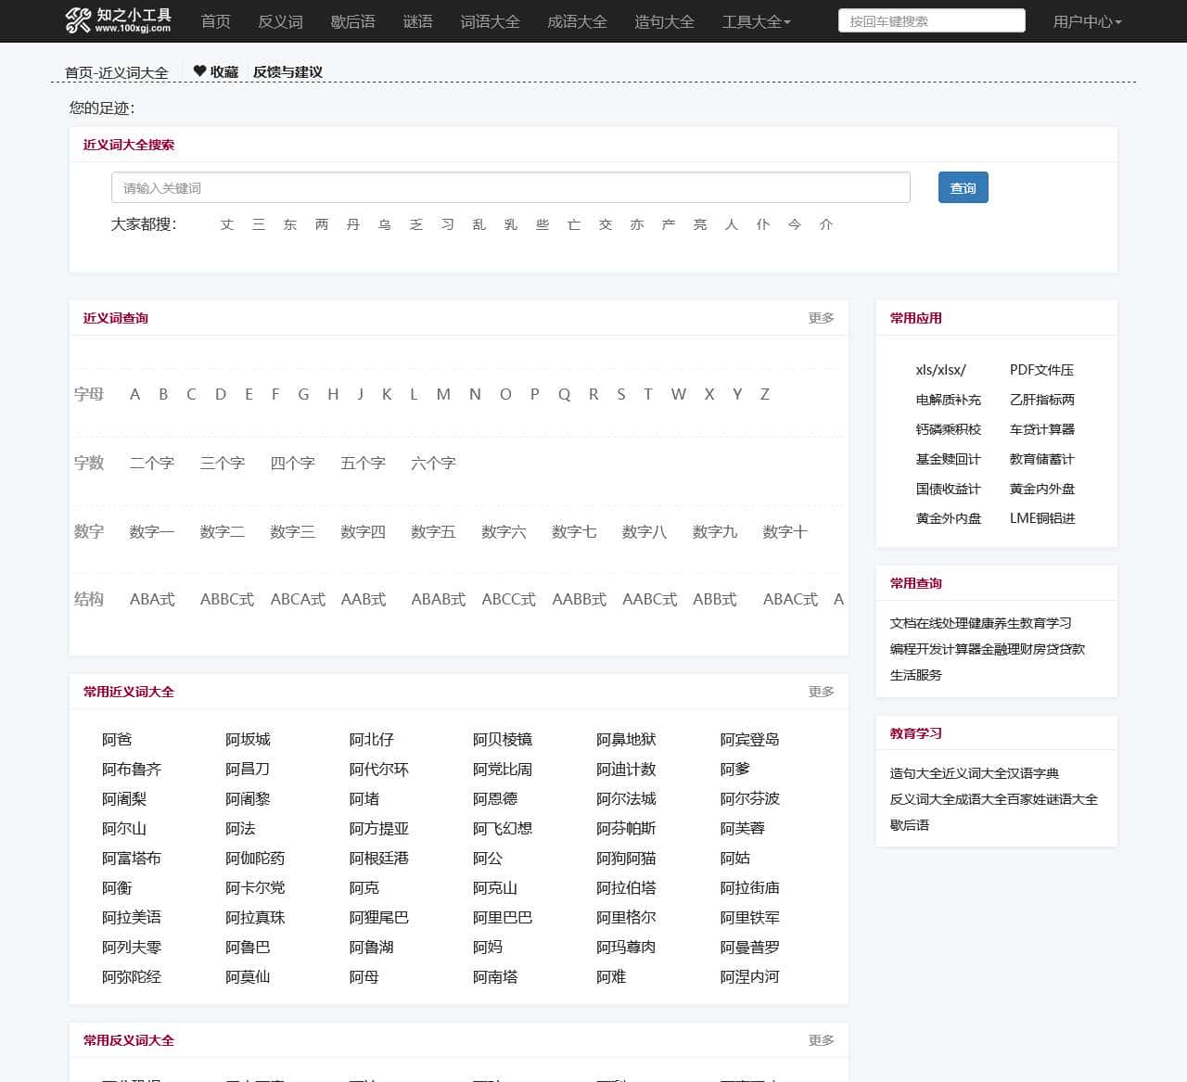This screenshot has height=1082, width=1187.
Task: Select 歇后语 in the top navigation
Action: [352, 21]
